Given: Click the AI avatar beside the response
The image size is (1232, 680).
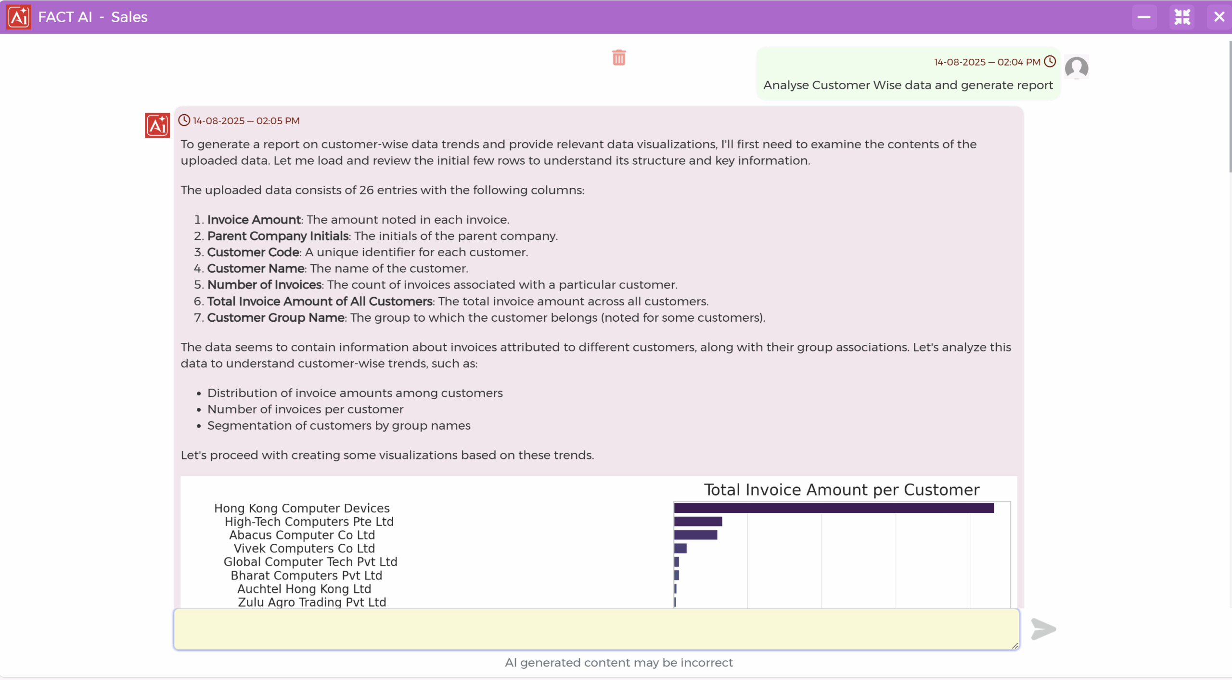Looking at the screenshot, I should [x=157, y=126].
